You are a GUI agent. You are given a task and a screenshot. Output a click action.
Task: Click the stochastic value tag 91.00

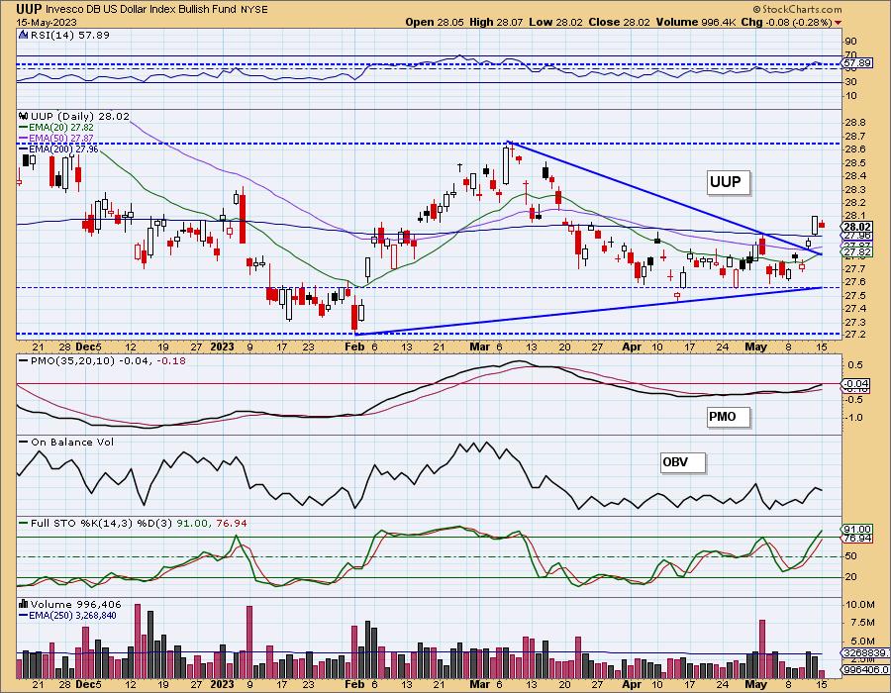tap(857, 529)
